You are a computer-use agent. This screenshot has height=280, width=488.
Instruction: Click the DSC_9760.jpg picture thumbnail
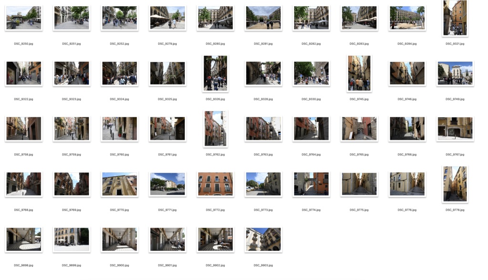point(120,129)
